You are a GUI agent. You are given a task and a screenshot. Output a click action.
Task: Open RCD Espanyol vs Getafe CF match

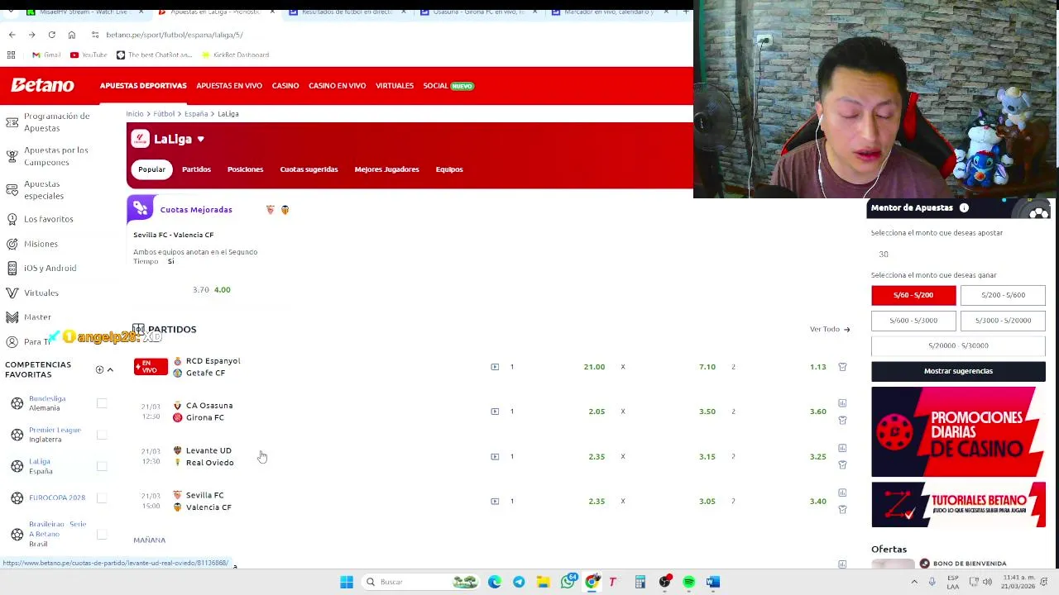point(213,367)
